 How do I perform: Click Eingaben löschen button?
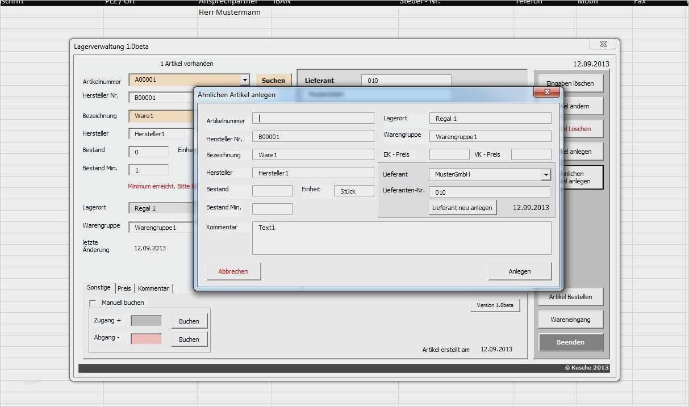570,83
